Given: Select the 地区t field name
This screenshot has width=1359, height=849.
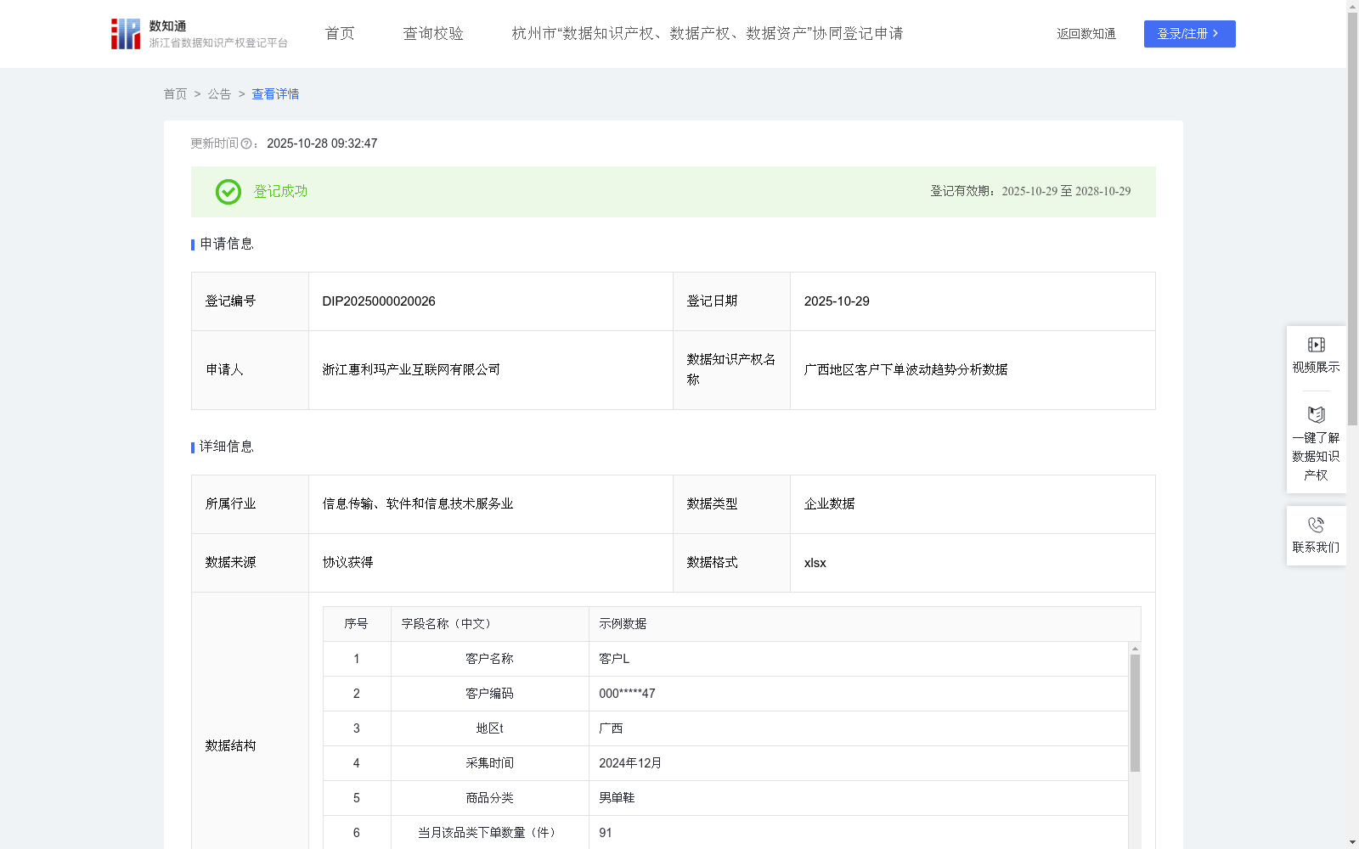Looking at the screenshot, I should click(489, 728).
